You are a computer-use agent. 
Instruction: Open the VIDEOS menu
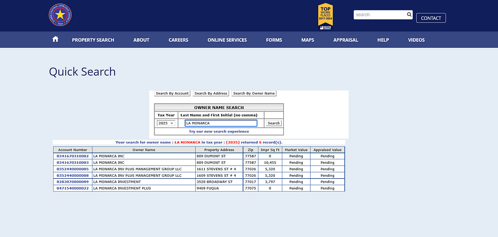tap(416, 40)
